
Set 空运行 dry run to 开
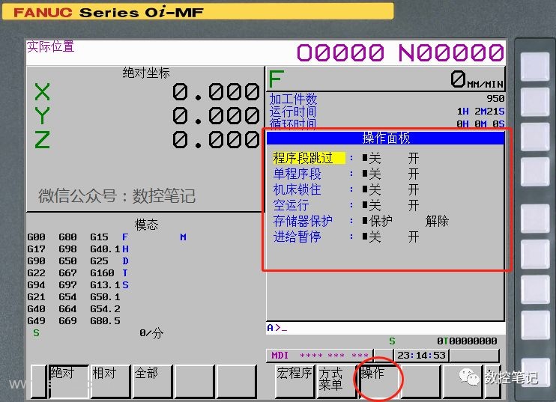coord(414,205)
